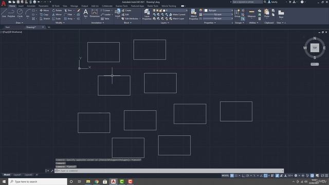
Task: Choose the Mirror tool
Action: pyautogui.click(x=57, y=14)
